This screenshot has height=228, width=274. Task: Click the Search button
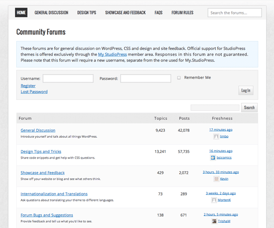point(249,108)
